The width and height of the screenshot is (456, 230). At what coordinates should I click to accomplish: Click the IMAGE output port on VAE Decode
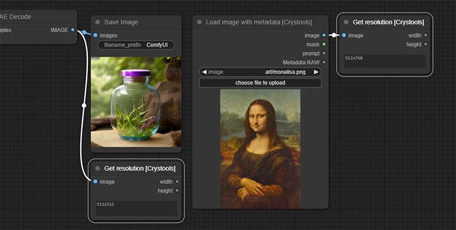tap(73, 30)
